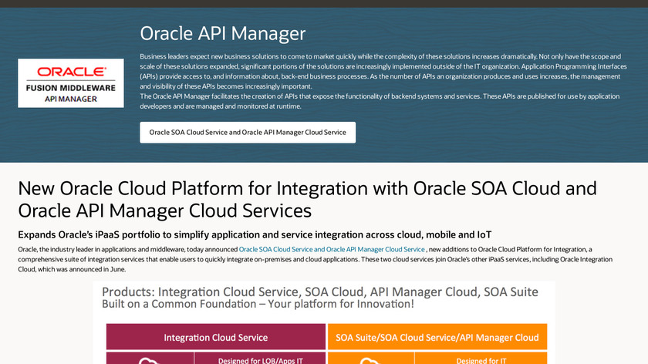The width and height of the screenshot is (648, 364).
Task: Select the maroon Integration Cloud Service header
Action: 216,337
